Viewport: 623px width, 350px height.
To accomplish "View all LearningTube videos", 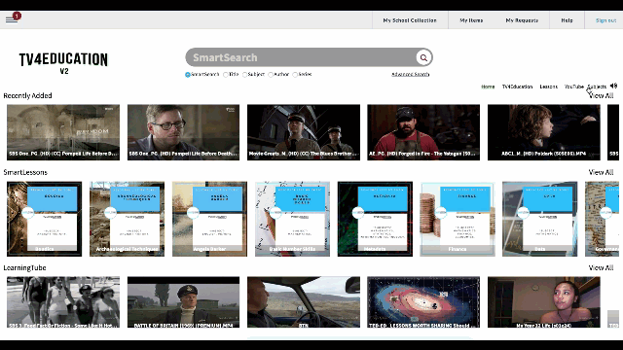I will (601, 268).
